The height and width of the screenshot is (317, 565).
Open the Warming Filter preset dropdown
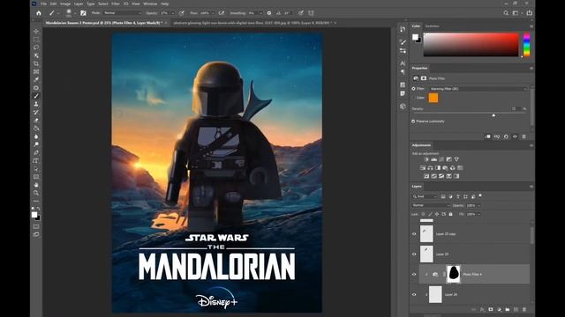pyautogui.click(x=478, y=88)
